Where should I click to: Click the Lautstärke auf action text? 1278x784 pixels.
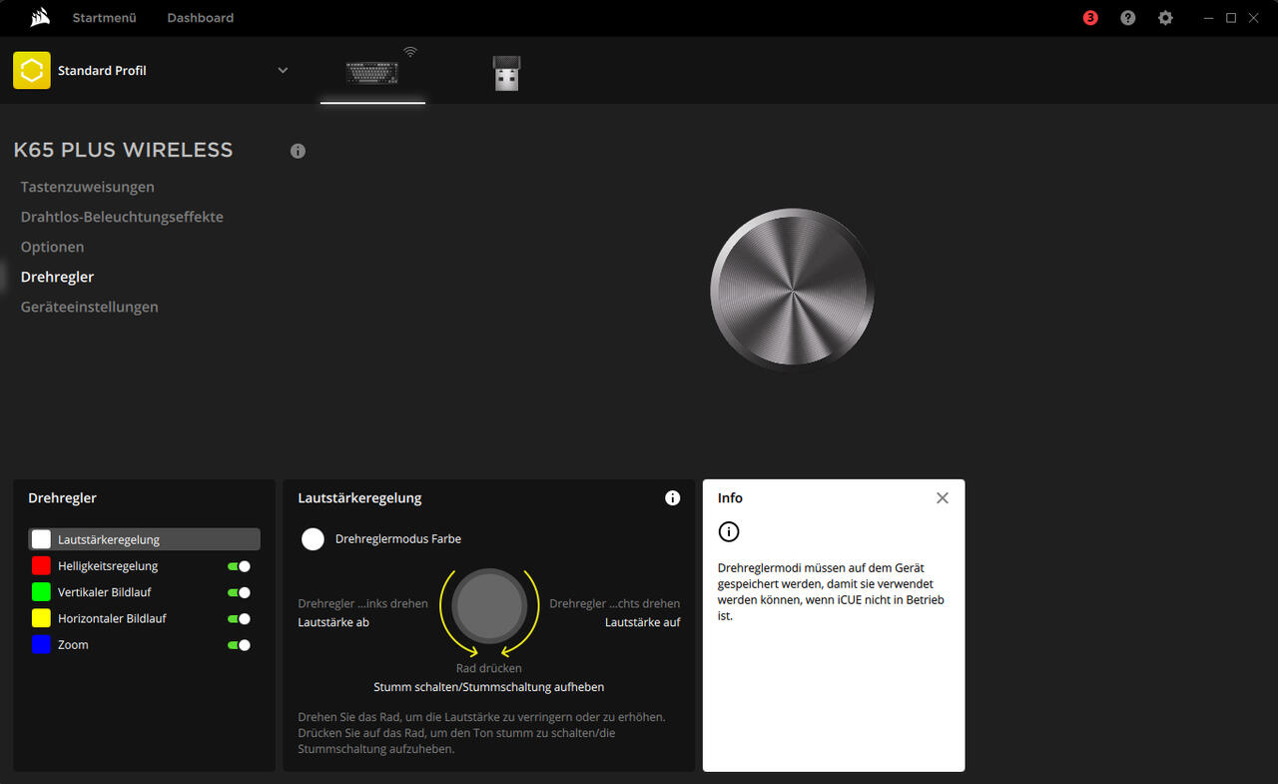click(x=643, y=622)
